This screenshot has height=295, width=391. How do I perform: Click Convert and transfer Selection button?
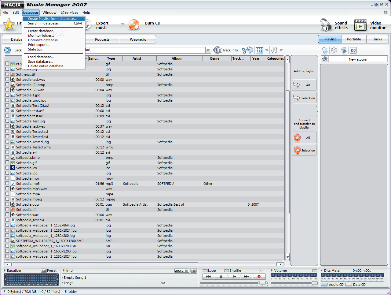(304, 150)
